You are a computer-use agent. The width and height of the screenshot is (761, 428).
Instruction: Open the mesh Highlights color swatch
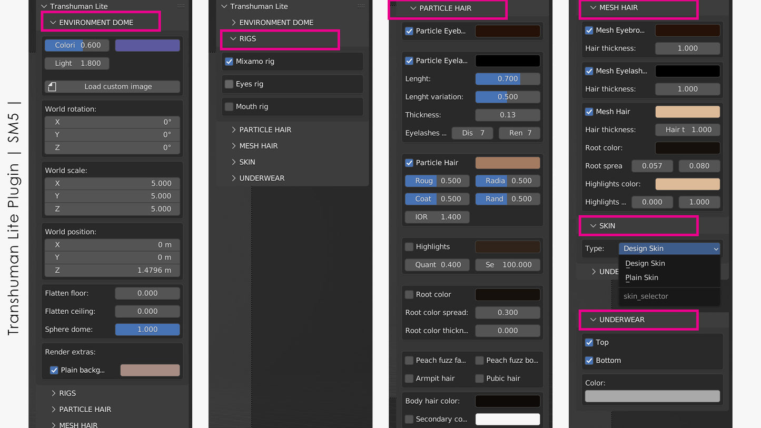[x=687, y=184]
